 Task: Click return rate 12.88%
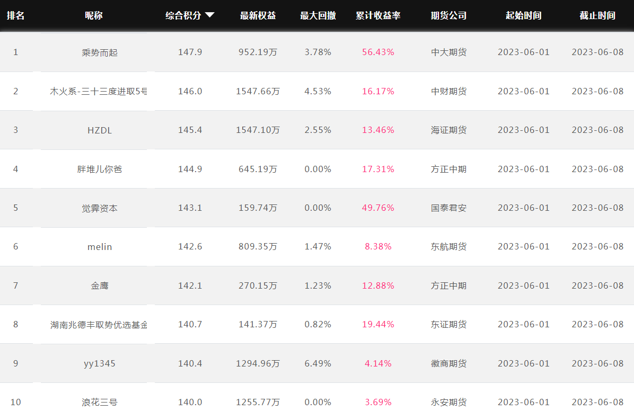click(x=378, y=285)
